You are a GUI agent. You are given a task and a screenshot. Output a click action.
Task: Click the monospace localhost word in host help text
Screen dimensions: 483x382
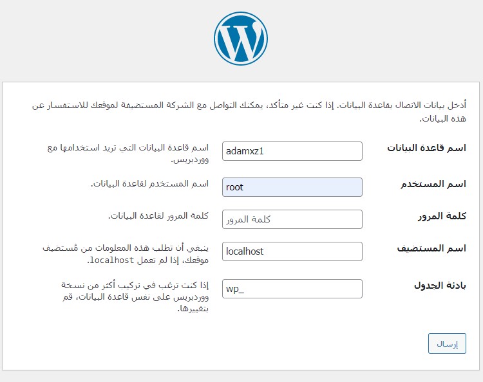(x=112, y=260)
